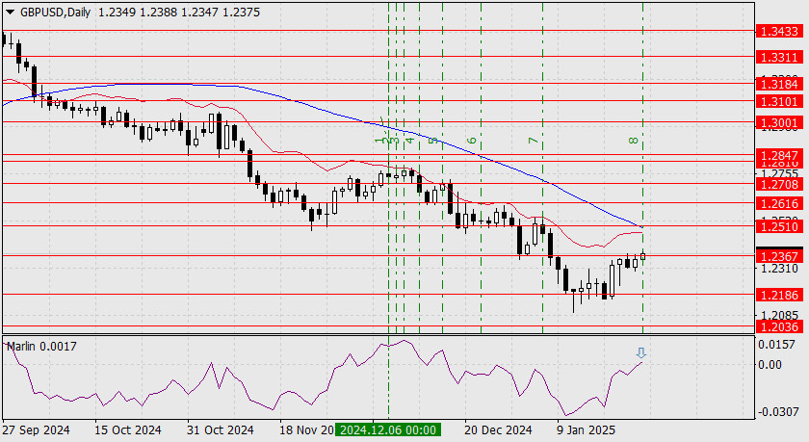This screenshot has width=809, height=442.
Task: Open the GBPUSD chart dropdown triangle
Action: [x=10, y=13]
